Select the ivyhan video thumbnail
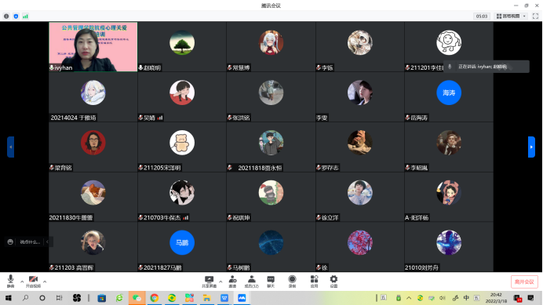 [93, 47]
